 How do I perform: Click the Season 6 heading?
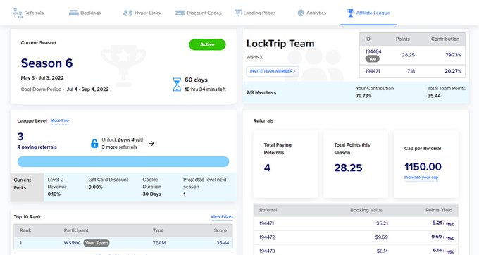[x=46, y=63]
